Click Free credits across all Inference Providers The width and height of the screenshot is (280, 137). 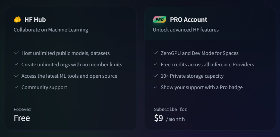(207, 65)
